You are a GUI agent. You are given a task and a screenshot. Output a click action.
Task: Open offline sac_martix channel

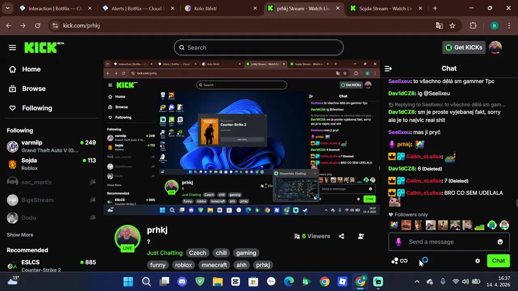click(51, 182)
